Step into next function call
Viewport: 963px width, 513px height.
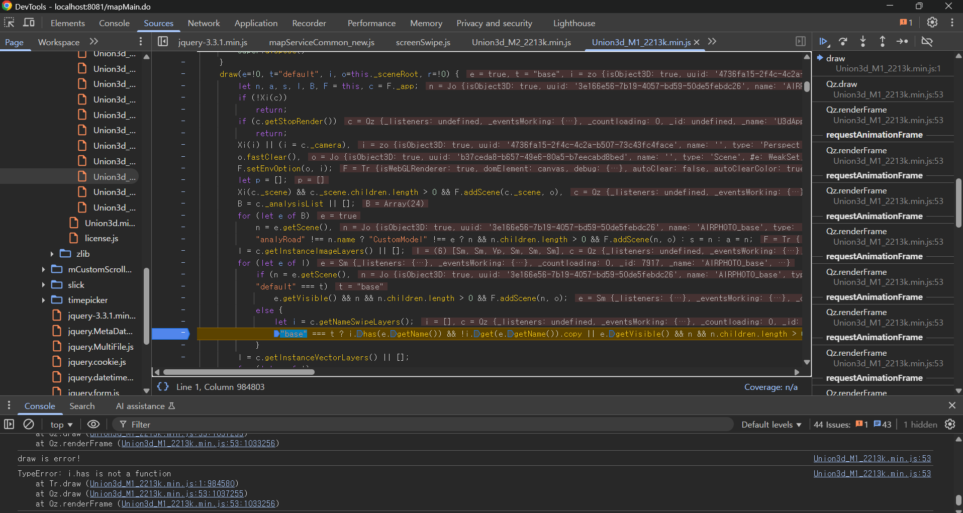click(863, 42)
